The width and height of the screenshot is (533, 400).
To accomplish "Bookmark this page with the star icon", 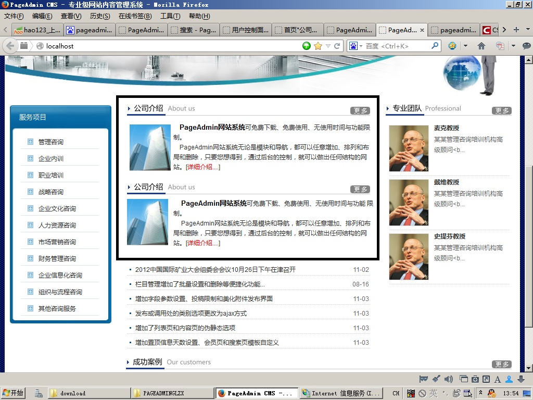I will coord(318,46).
